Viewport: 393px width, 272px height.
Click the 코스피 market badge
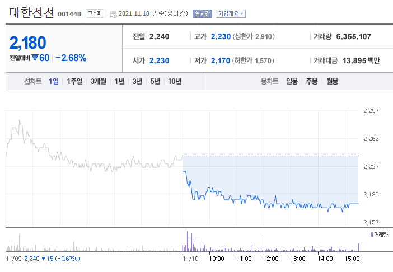tap(95, 13)
